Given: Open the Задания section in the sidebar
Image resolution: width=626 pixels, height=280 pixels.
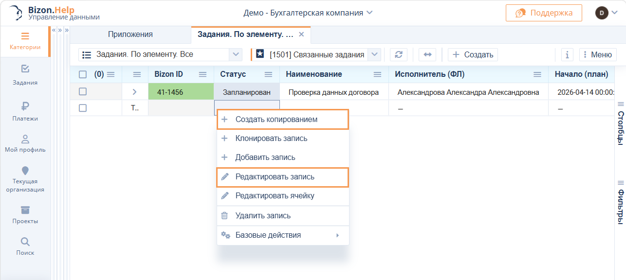Looking at the screenshot, I should point(25,74).
